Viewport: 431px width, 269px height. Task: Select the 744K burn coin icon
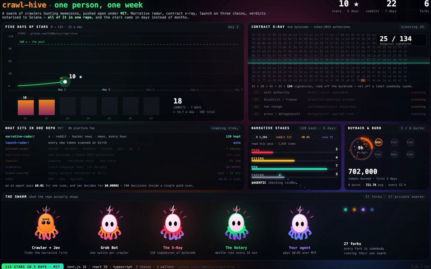tap(378, 154)
